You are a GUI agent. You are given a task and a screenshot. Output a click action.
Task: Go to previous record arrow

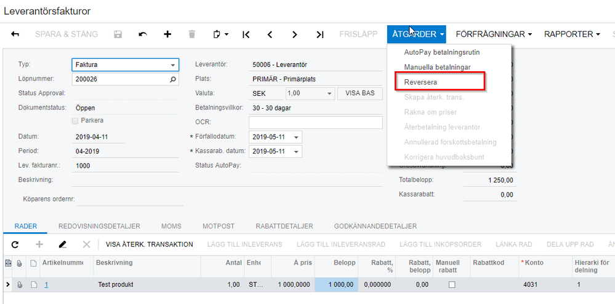click(270, 34)
